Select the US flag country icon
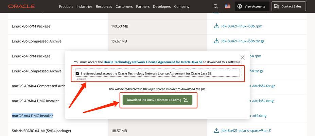 pyautogui.click(x=228, y=6)
